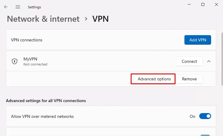Minimize the Settings window
Viewport: 223px width, 136px height.
(x=189, y=4)
